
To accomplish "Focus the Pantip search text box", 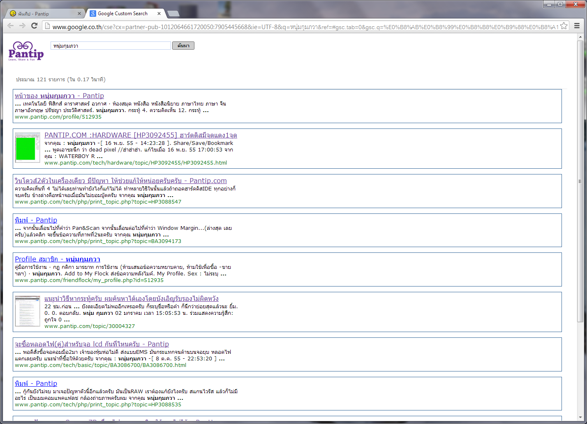I will tap(111, 46).
